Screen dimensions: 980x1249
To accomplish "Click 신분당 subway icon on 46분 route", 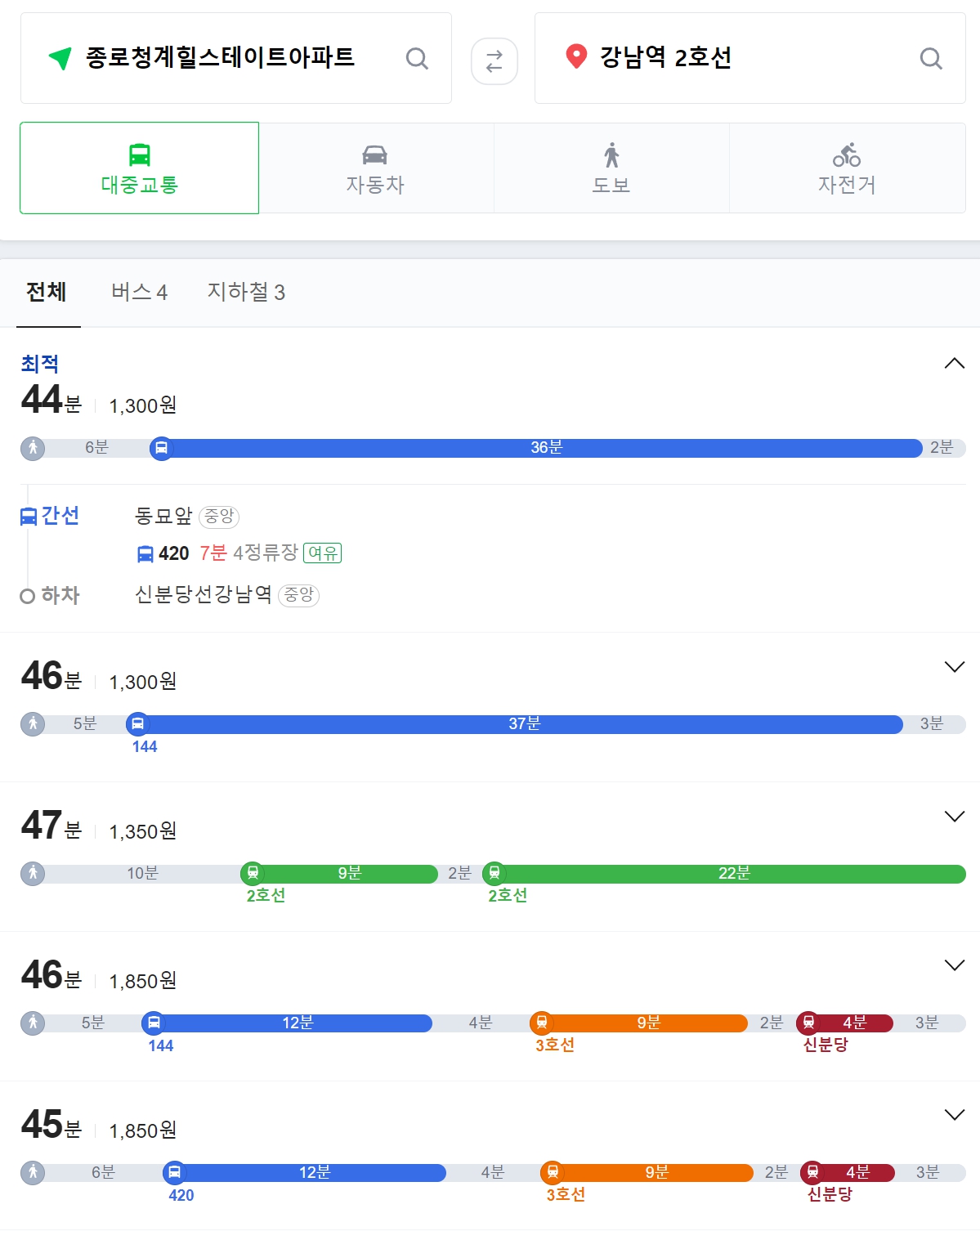I will (808, 1023).
